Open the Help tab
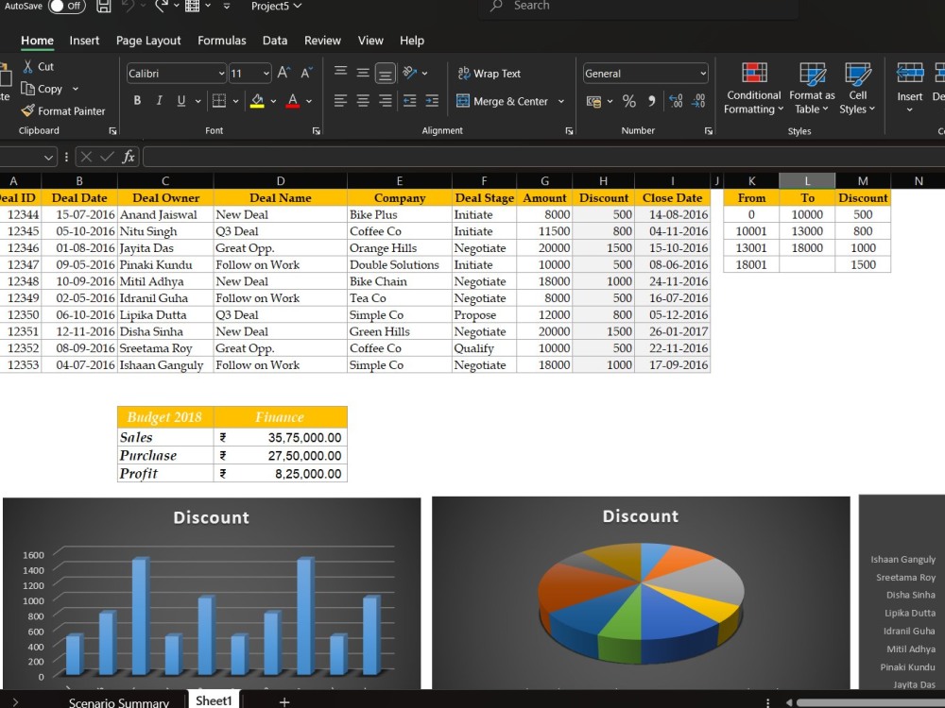Viewport: 945px width, 708px height. 412,41
